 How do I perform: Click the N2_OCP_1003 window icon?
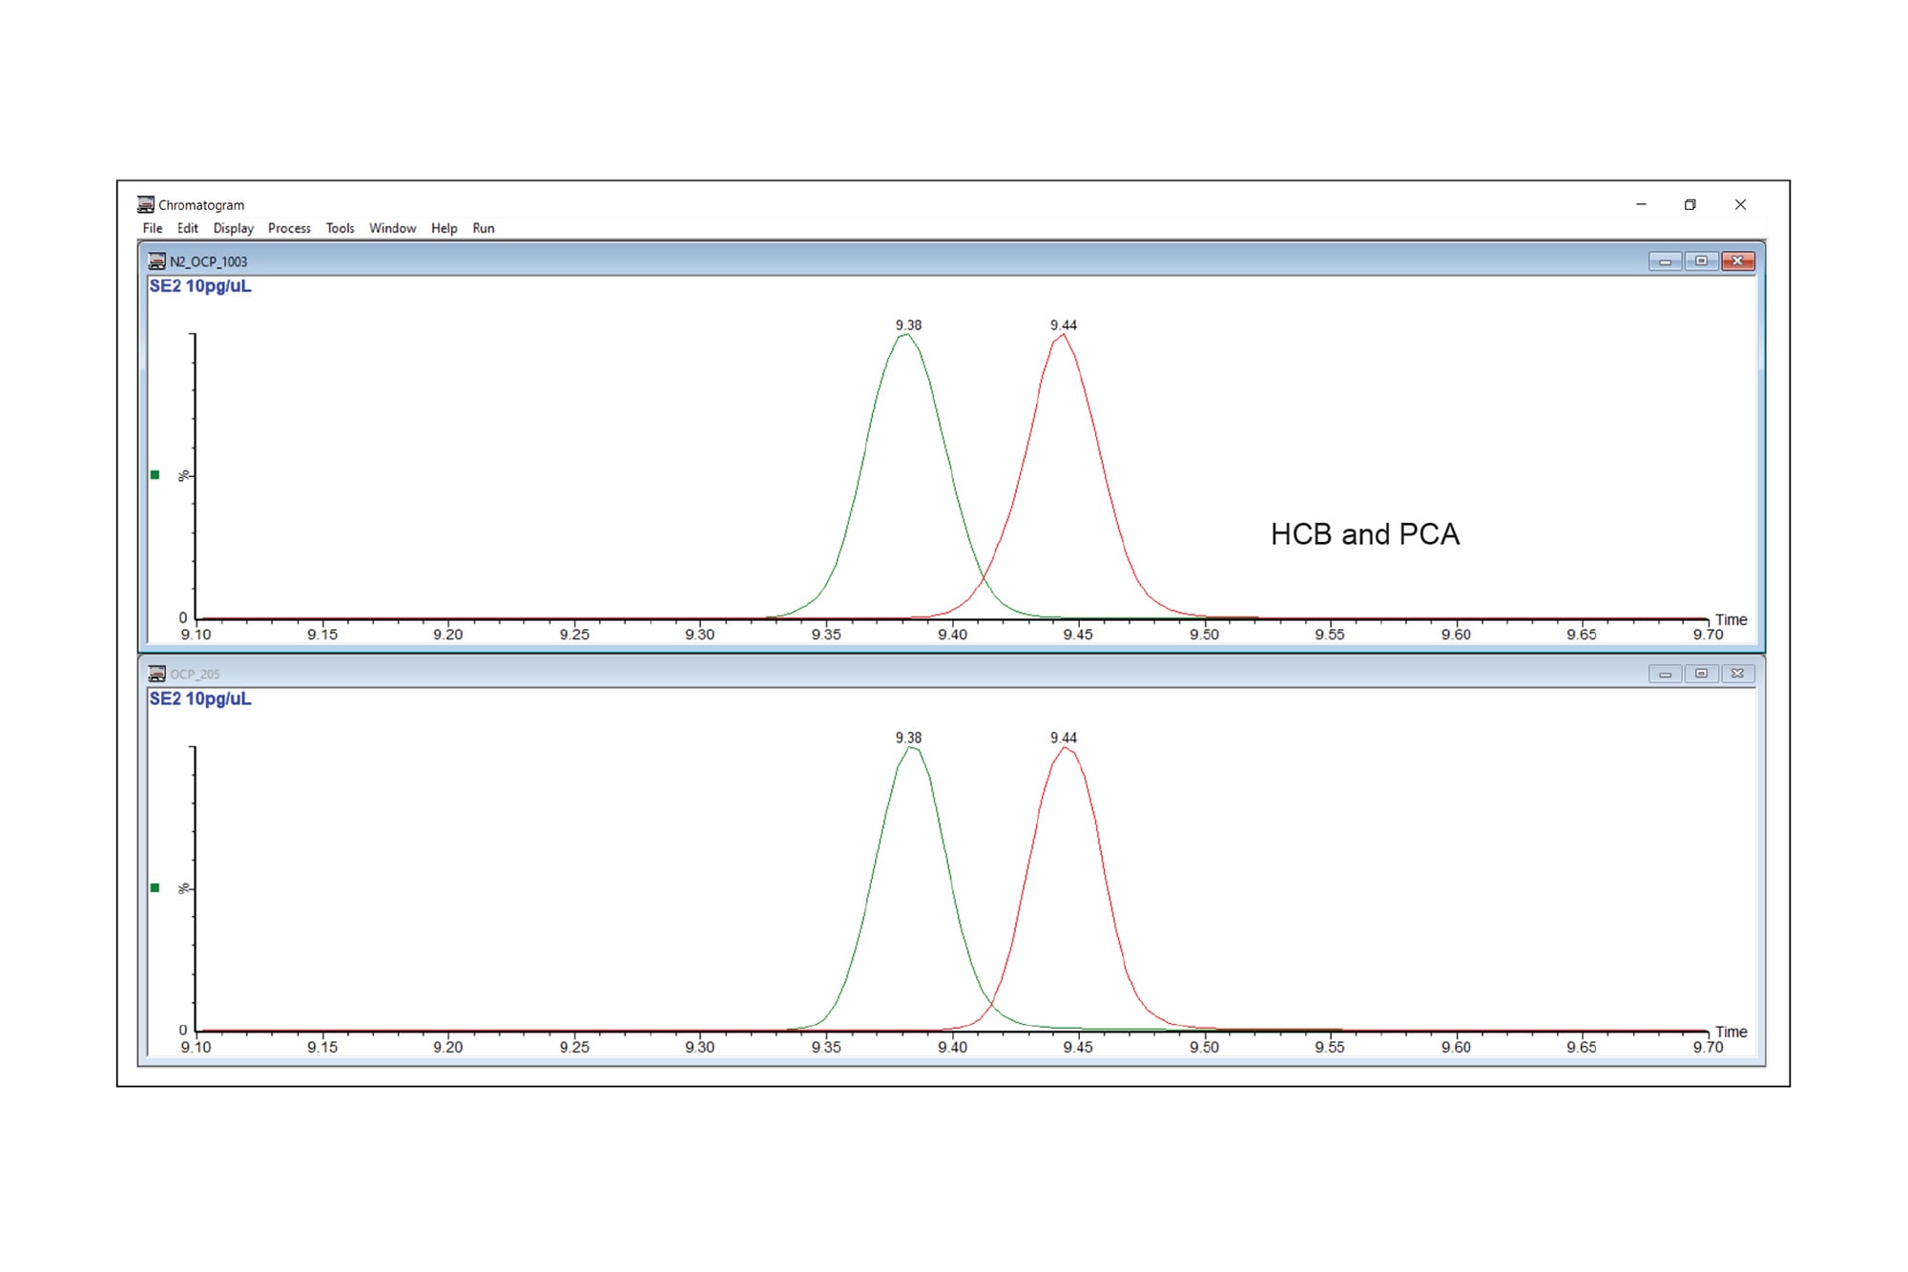(156, 259)
